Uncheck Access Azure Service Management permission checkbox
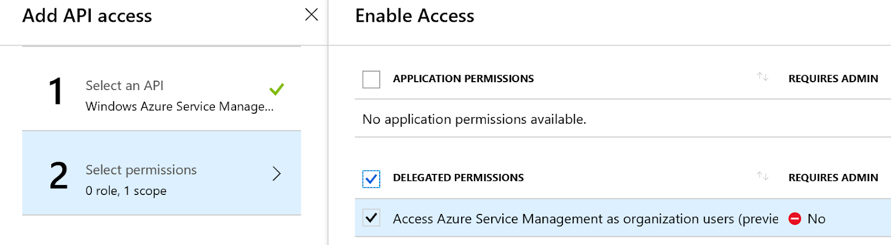This screenshot has height=245, width=891. click(371, 218)
